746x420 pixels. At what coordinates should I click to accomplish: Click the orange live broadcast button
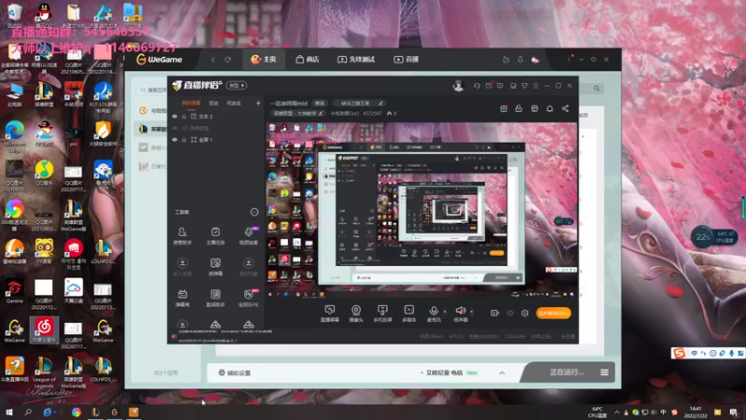[x=553, y=313]
